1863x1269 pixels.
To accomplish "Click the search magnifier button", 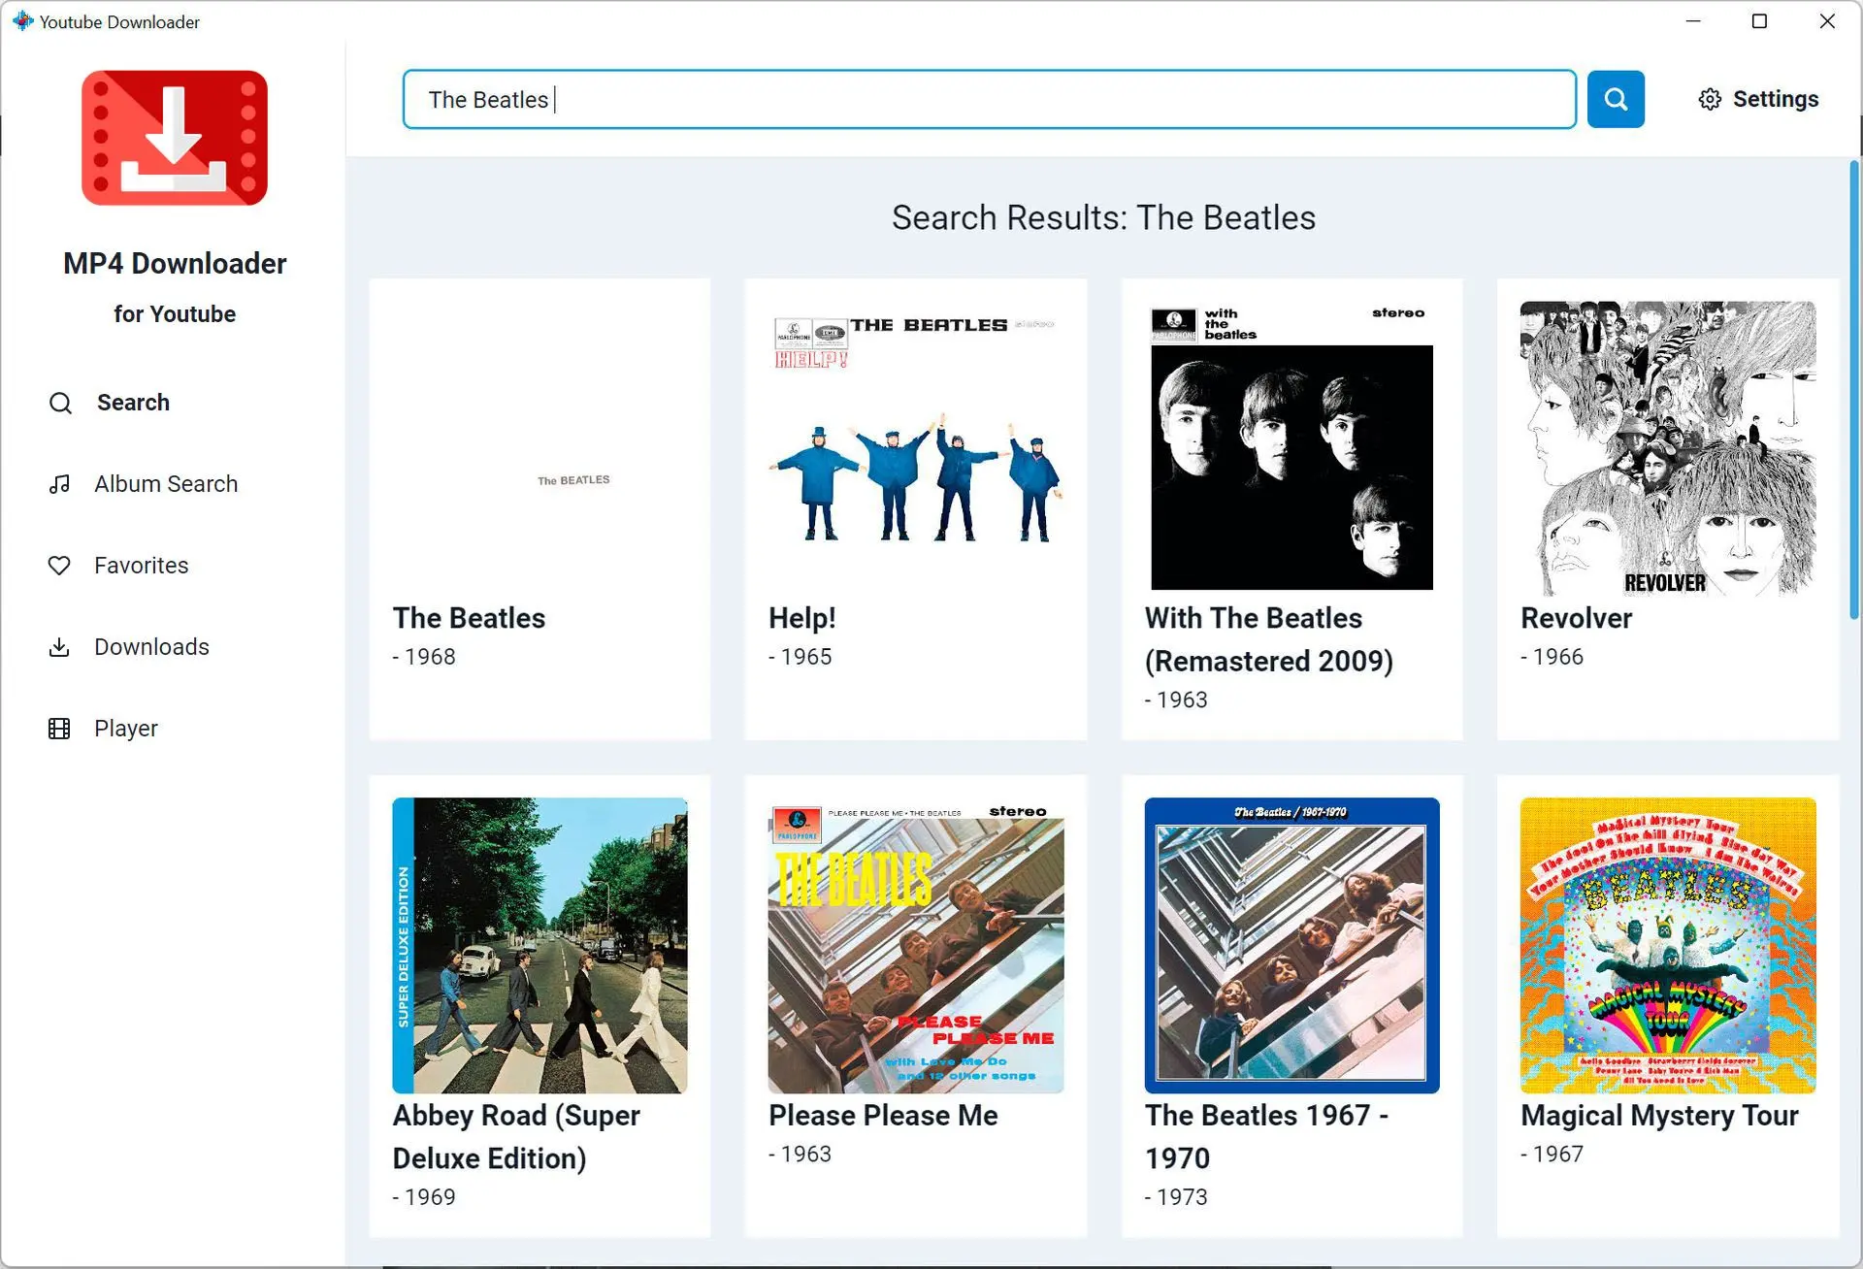I will tap(1614, 98).
